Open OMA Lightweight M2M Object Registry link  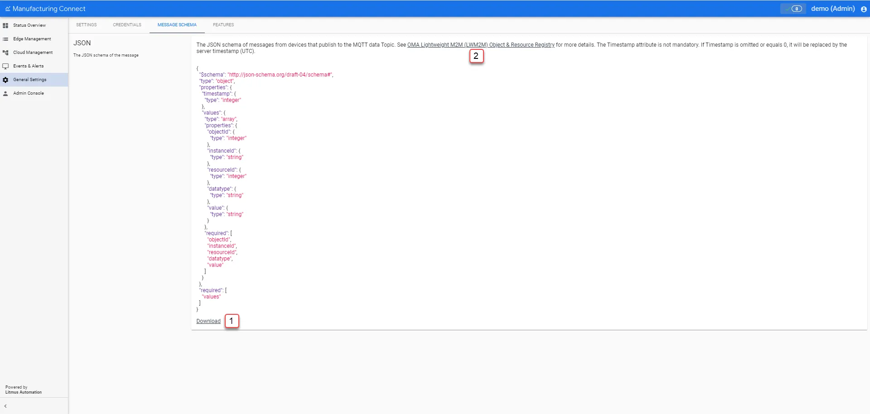tap(481, 45)
